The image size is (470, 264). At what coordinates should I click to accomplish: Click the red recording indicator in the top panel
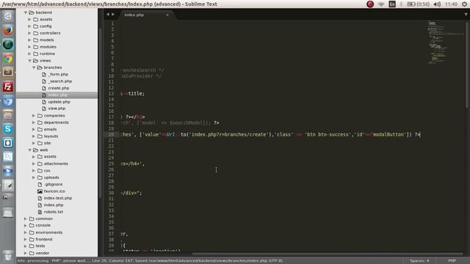click(x=370, y=4)
